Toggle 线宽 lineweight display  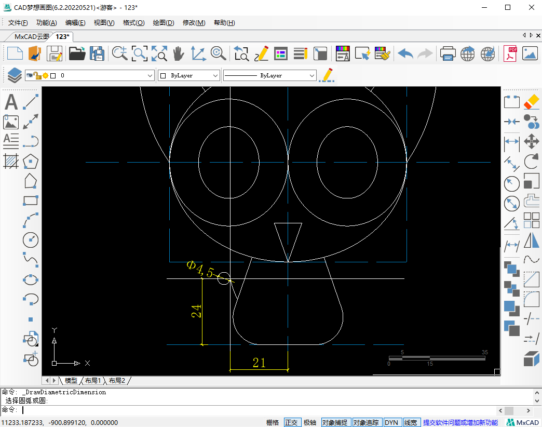[x=411, y=422]
